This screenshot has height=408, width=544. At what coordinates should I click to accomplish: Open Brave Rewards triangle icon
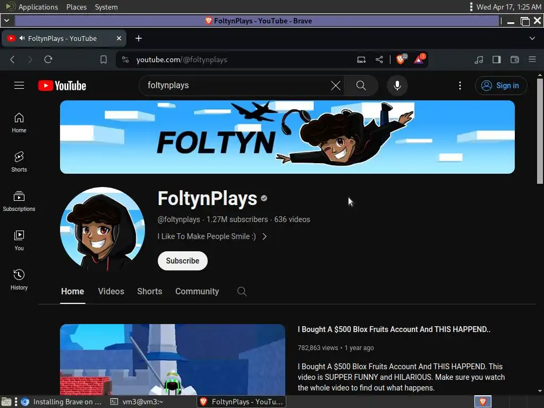(420, 59)
